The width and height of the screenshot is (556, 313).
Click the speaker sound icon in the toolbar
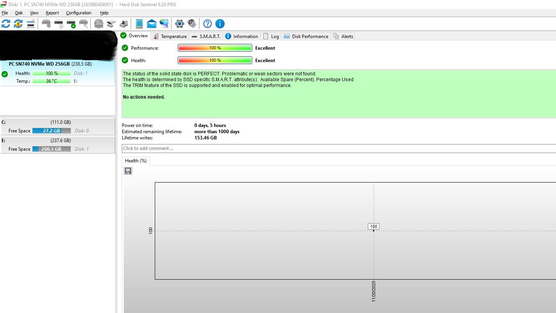click(x=192, y=24)
